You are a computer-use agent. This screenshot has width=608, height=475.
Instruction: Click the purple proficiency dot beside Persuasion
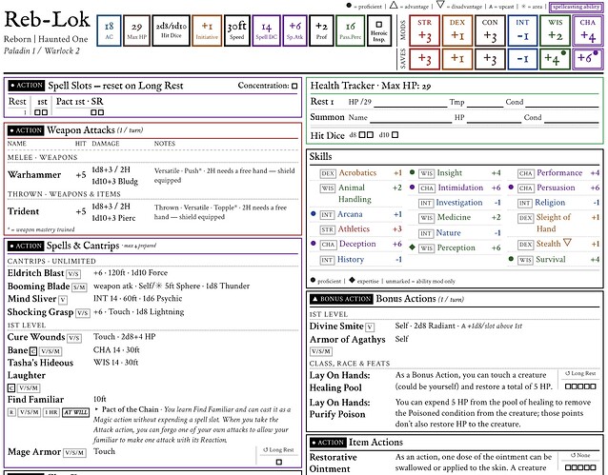coord(511,188)
